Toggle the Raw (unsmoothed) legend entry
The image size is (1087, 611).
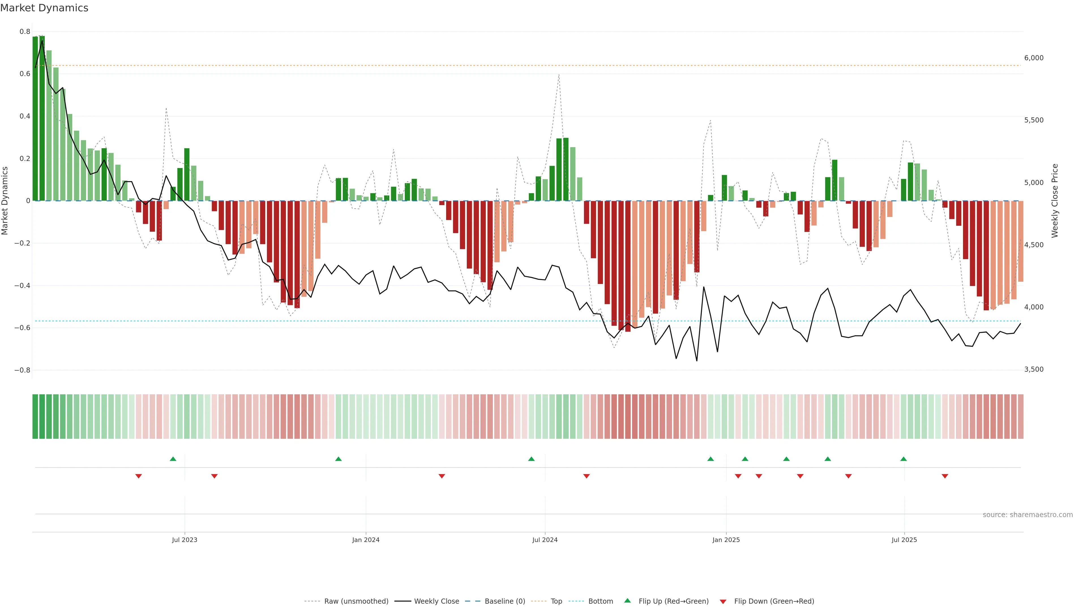pos(356,601)
